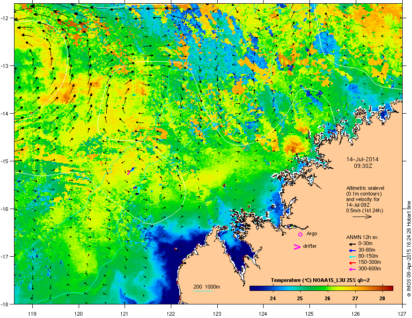412x318 pixels.
Task: Click the '0.5m/s (1kt 24h)' text
Action: tap(364, 210)
